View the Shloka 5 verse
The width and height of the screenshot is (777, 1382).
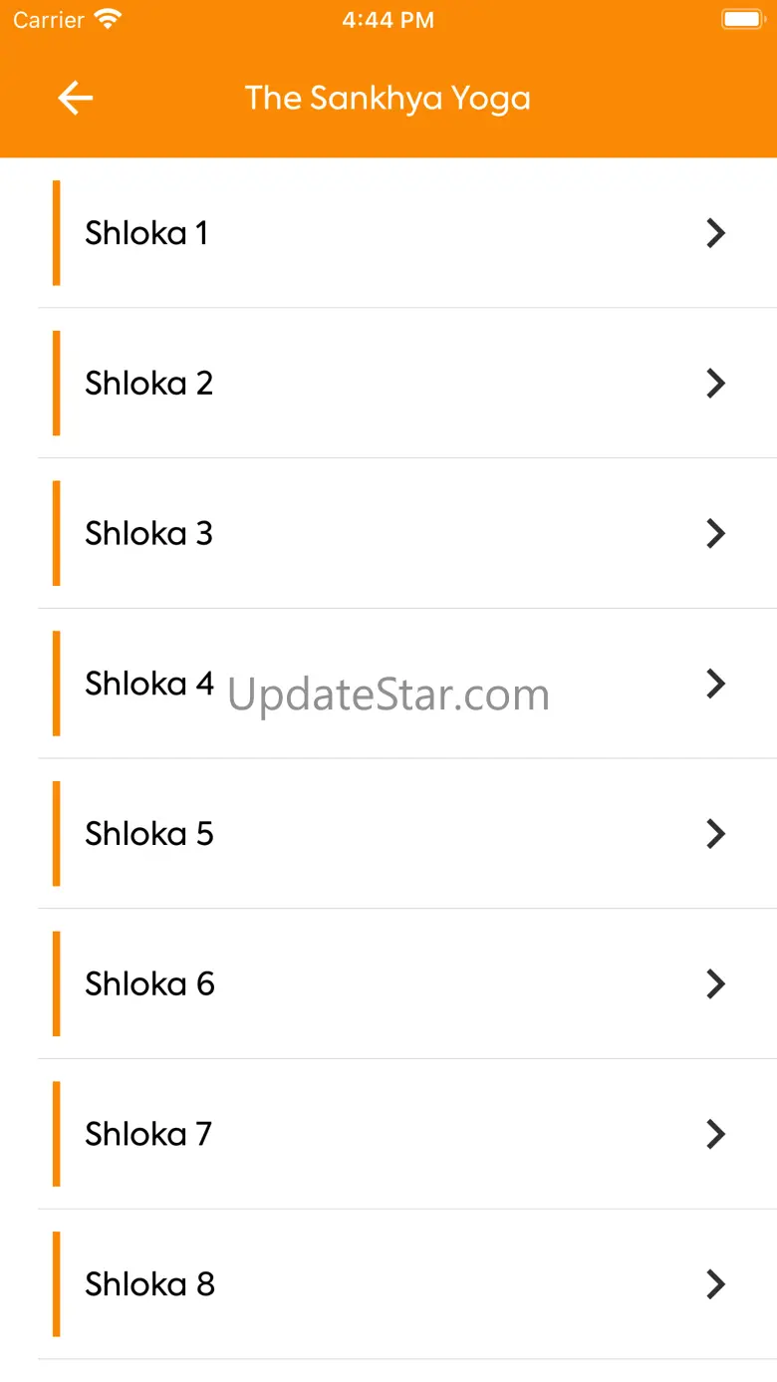click(407, 834)
